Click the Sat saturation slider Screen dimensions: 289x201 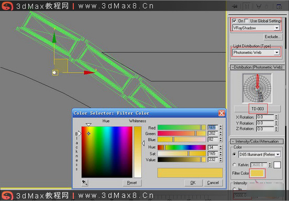pos(182,153)
